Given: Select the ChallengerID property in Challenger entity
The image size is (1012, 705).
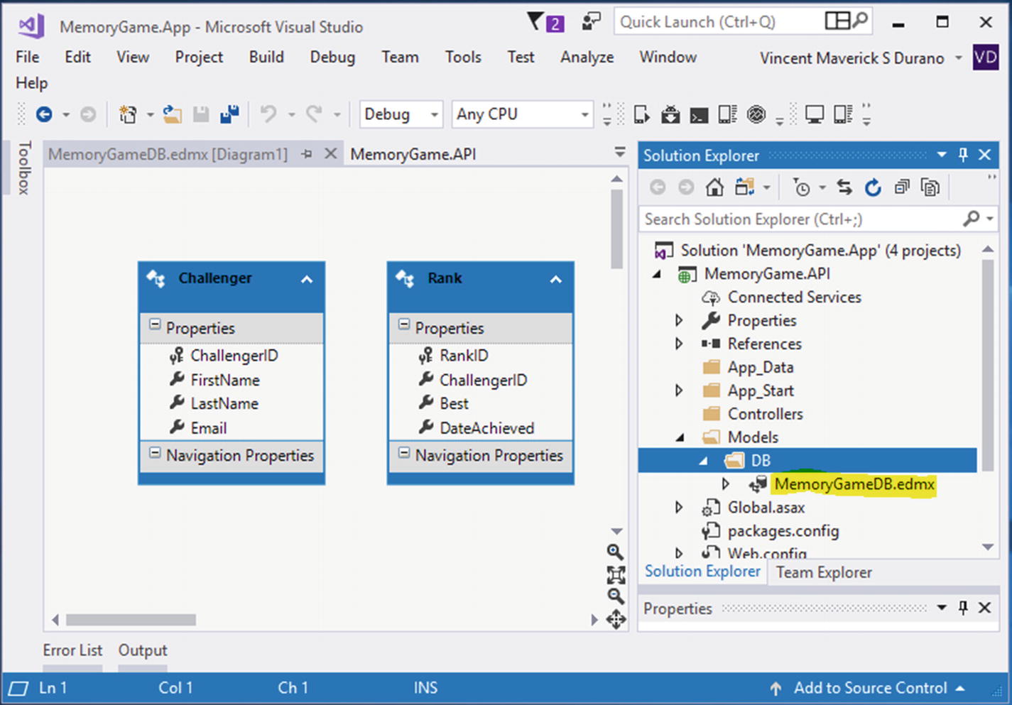Looking at the screenshot, I should (234, 356).
